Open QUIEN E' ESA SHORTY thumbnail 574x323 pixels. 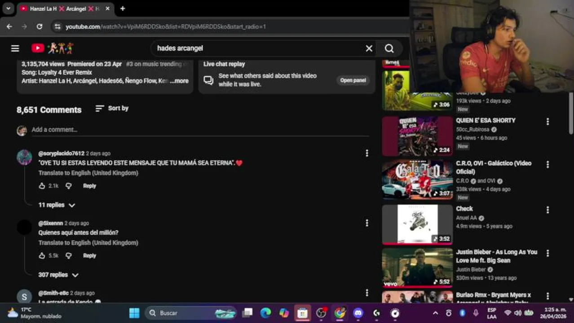coord(417,136)
